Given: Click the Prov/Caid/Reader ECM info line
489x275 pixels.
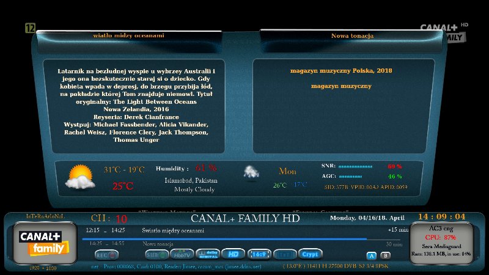Looking at the screenshot, I should [176, 266].
